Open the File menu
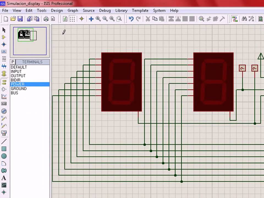 5,10
